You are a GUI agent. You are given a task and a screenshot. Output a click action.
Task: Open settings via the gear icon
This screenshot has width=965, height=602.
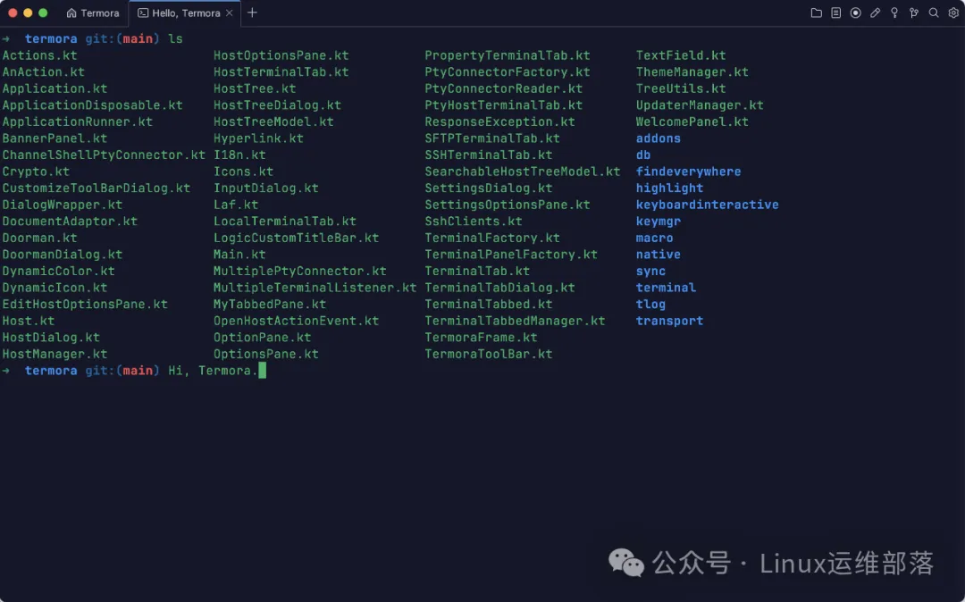coord(953,13)
